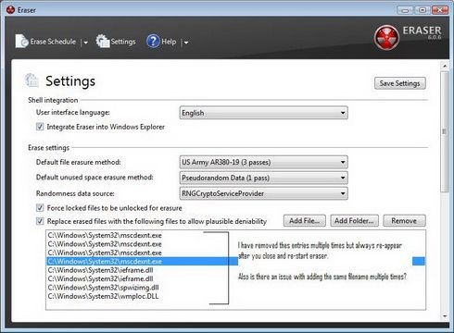This screenshot has height=333, width=454.
Task: Click the scrollbar down arrow
Action: click(445, 316)
